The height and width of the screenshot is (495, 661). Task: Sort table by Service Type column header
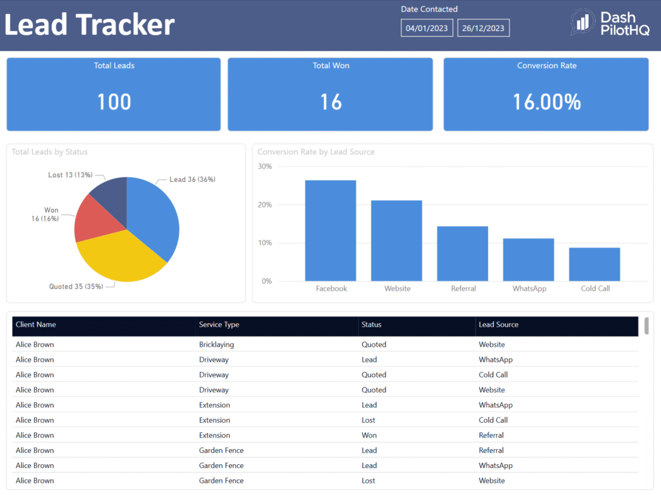pos(220,325)
